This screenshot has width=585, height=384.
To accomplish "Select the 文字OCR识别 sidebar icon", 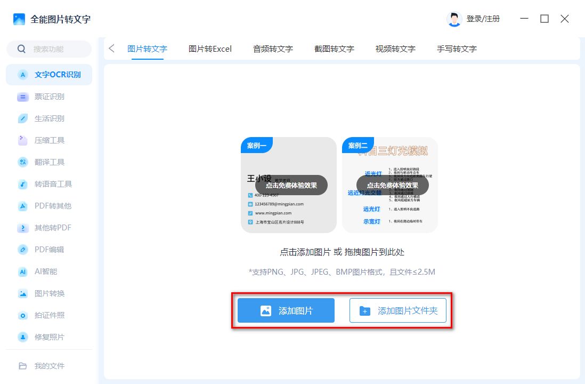I will [x=23, y=75].
